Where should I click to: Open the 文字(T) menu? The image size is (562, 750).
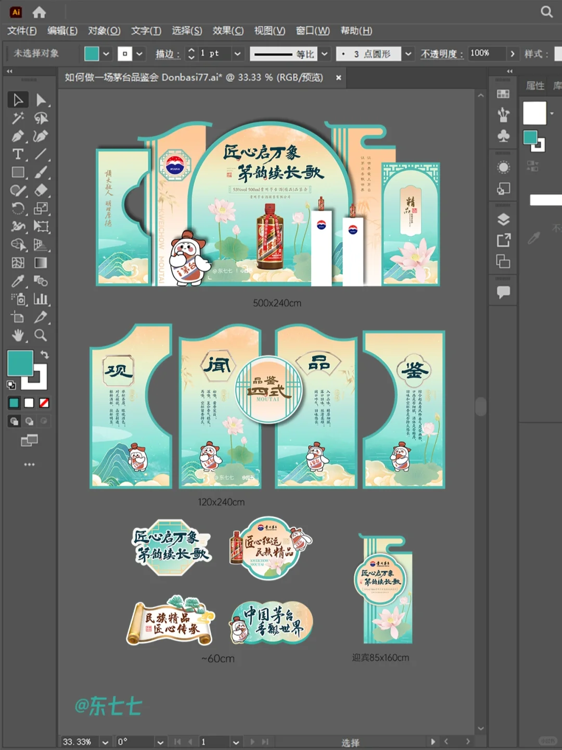click(x=146, y=31)
